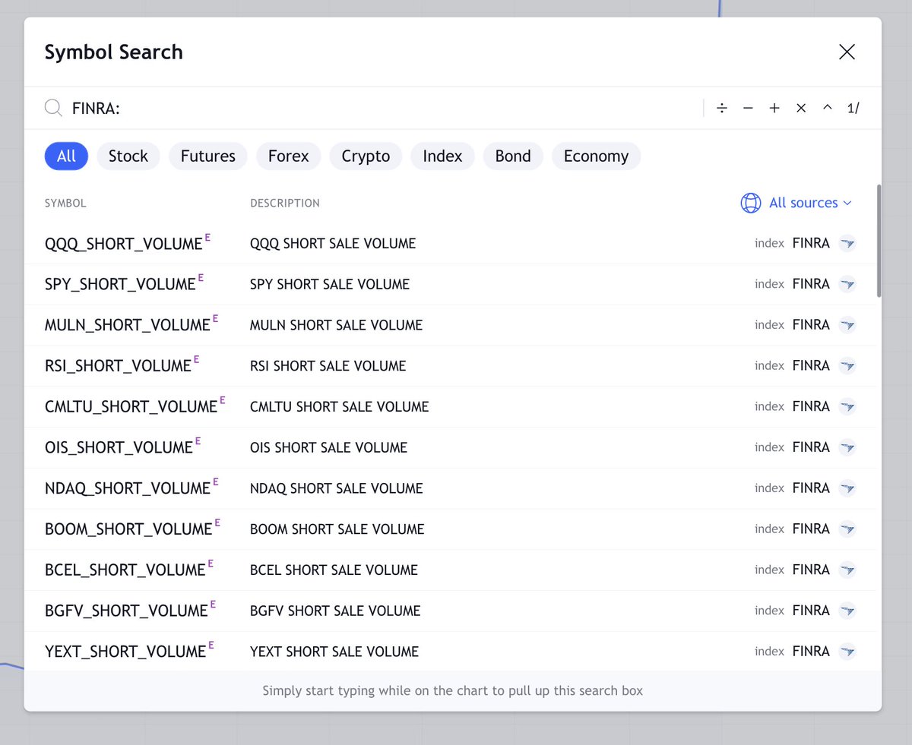Viewport: 912px width, 745px height.
Task: Insert multiplication operator in search
Action: [801, 108]
